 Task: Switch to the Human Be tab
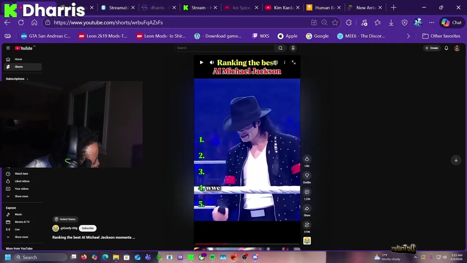(324, 8)
